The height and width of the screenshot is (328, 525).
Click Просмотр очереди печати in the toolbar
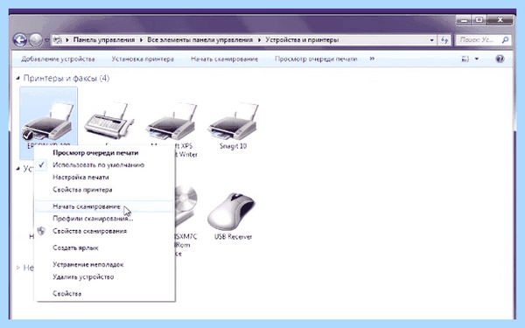click(316, 59)
